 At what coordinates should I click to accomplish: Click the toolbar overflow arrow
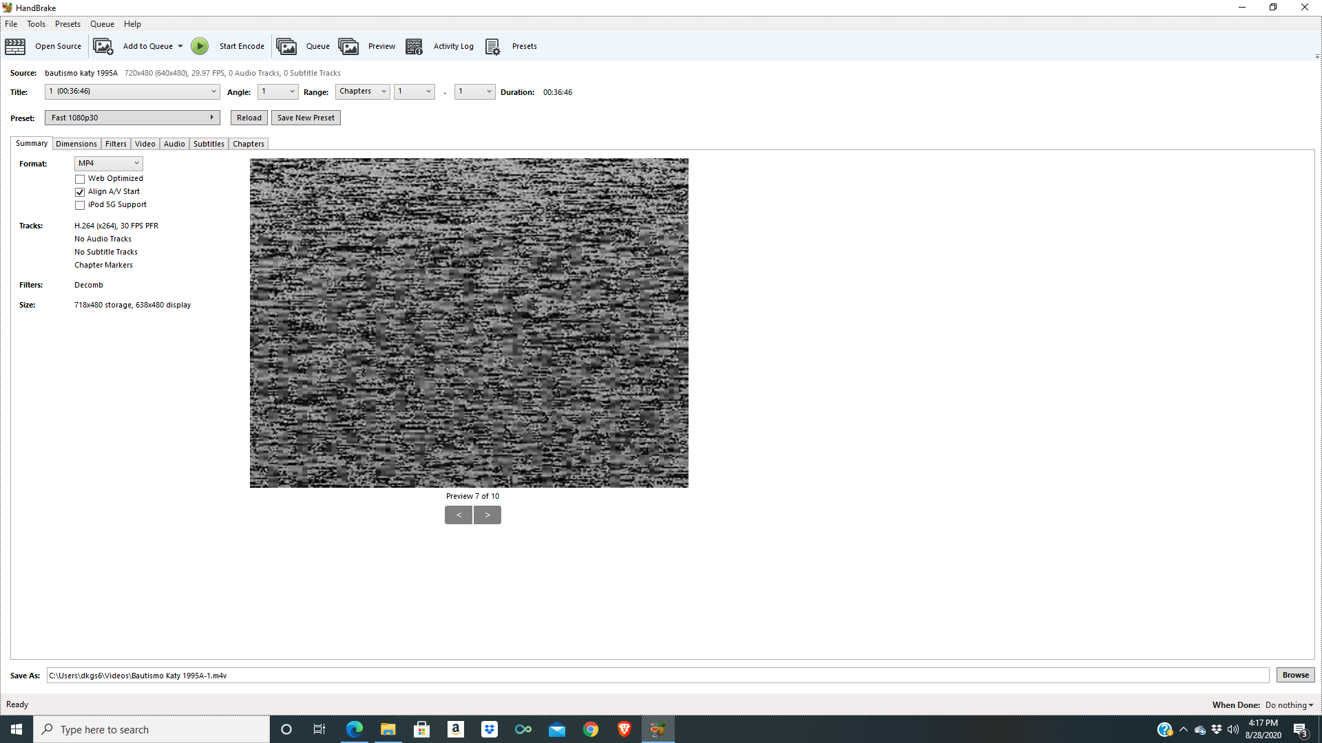click(x=1317, y=56)
